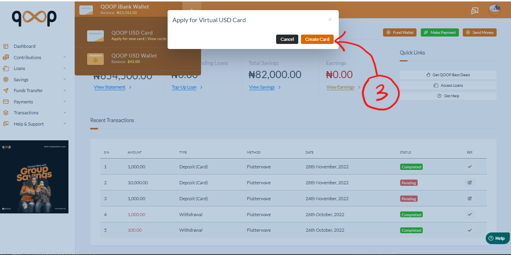Viewport: 511px width, 255px height.
Task: Expand the Transactions menu chevron
Action: tap(65, 113)
